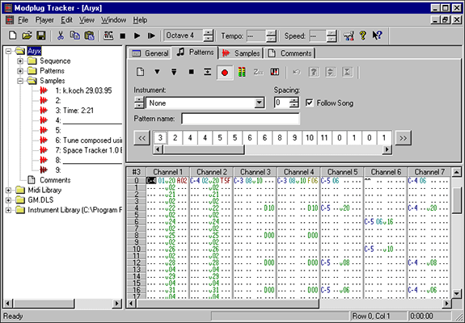Click the Tempo spinner arrows

pos(271,36)
